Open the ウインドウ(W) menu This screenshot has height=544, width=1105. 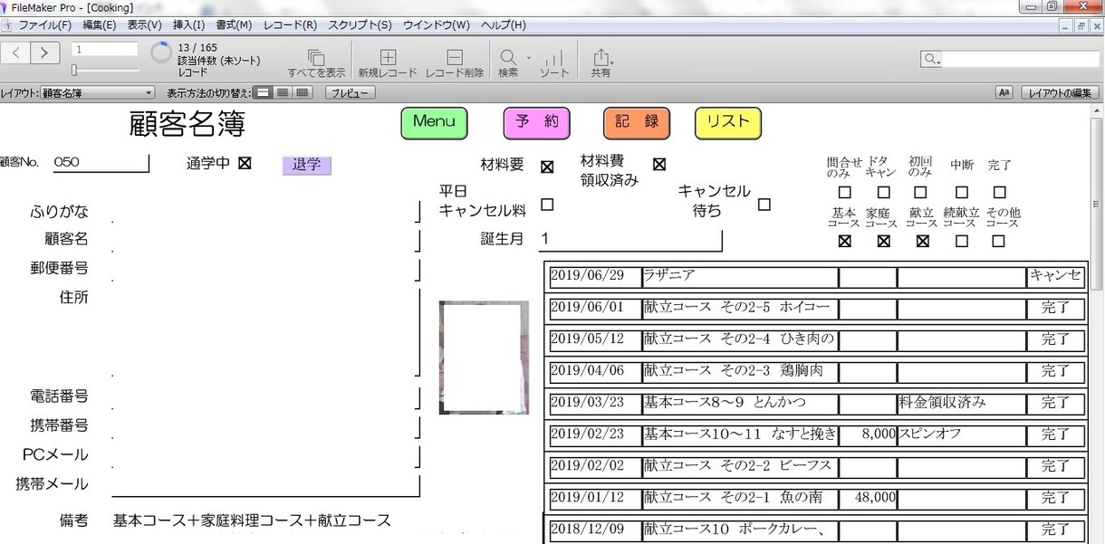pyautogui.click(x=437, y=25)
